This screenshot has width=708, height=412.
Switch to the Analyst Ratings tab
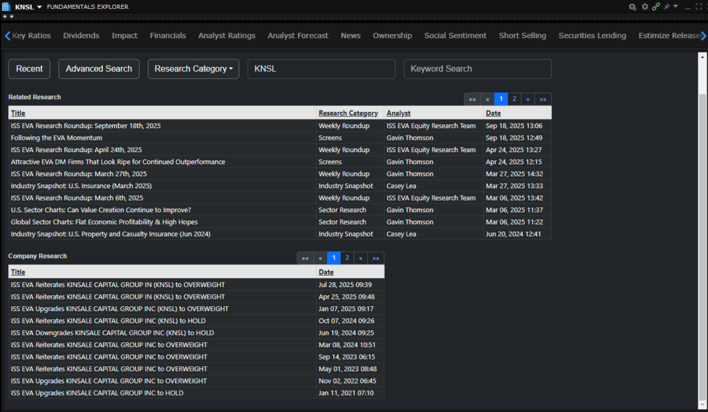point(226,36)
